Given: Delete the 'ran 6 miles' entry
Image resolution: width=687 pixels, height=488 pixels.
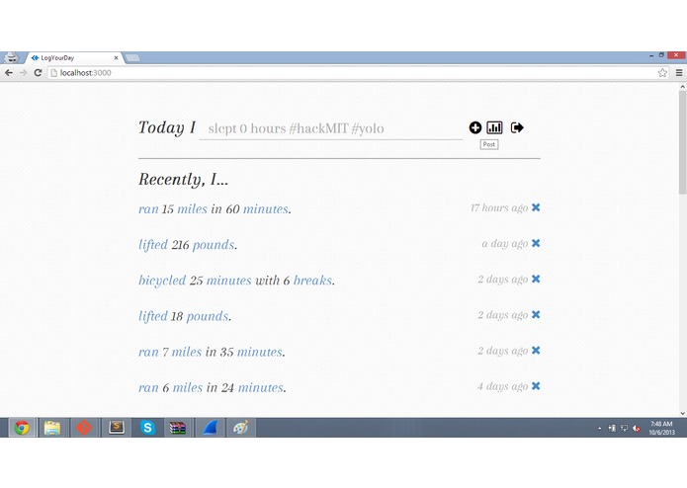Looking at the screenshot, I should (x=536, y=386).
